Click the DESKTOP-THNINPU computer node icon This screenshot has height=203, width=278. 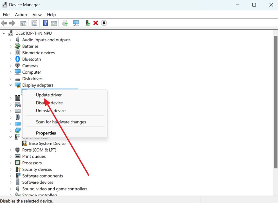(x=11, y=33)
